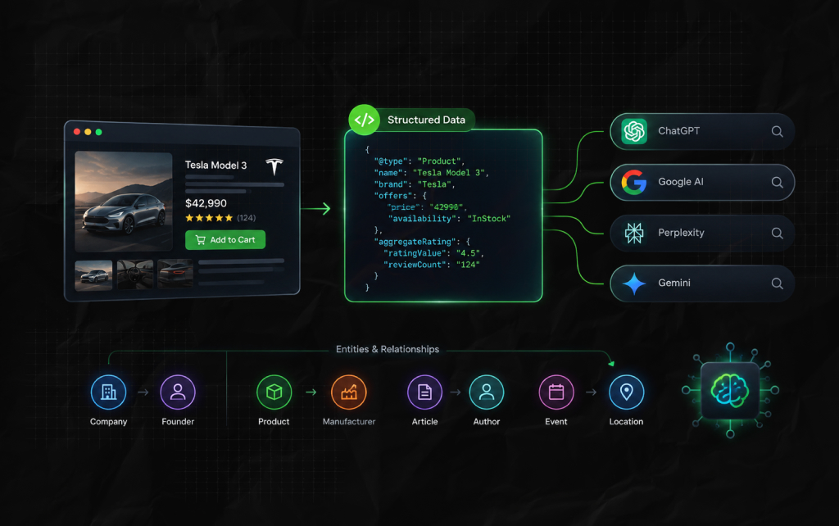The height and width of the screenshot is (526, 839).
Task: Select the Event calendar icon
Action: [x=556, y=392]
